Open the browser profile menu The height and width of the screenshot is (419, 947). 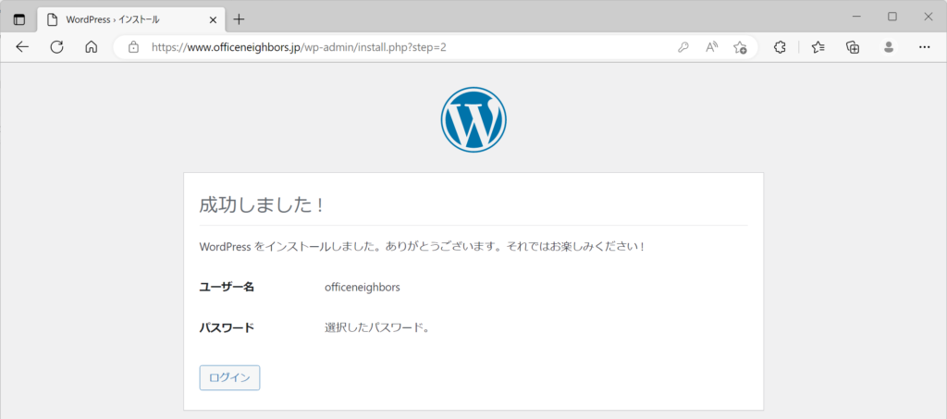(889, 47)
